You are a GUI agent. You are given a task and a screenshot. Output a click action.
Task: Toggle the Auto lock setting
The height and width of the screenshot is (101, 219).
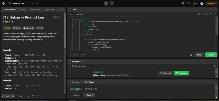point(80,14)
